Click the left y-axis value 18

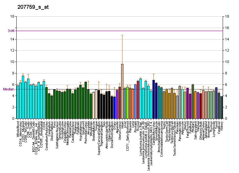click(x=12, y=16)
